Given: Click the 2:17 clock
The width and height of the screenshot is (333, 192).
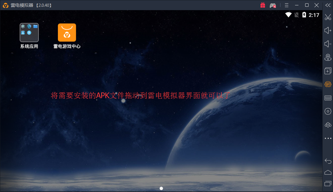Looking at the screenshot, I should coord(314,15).
